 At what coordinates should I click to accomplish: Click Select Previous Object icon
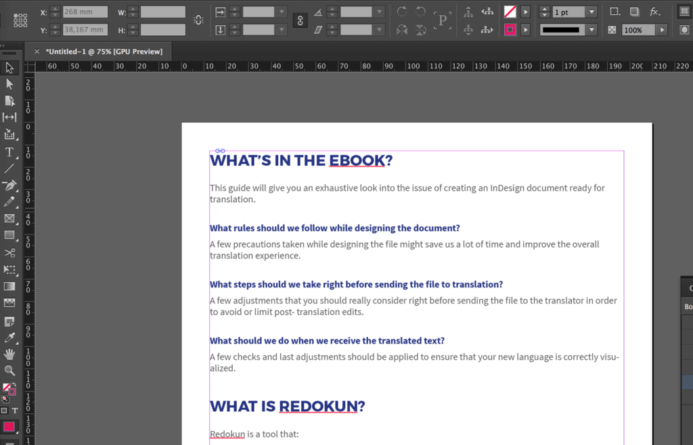pos(487,12)
